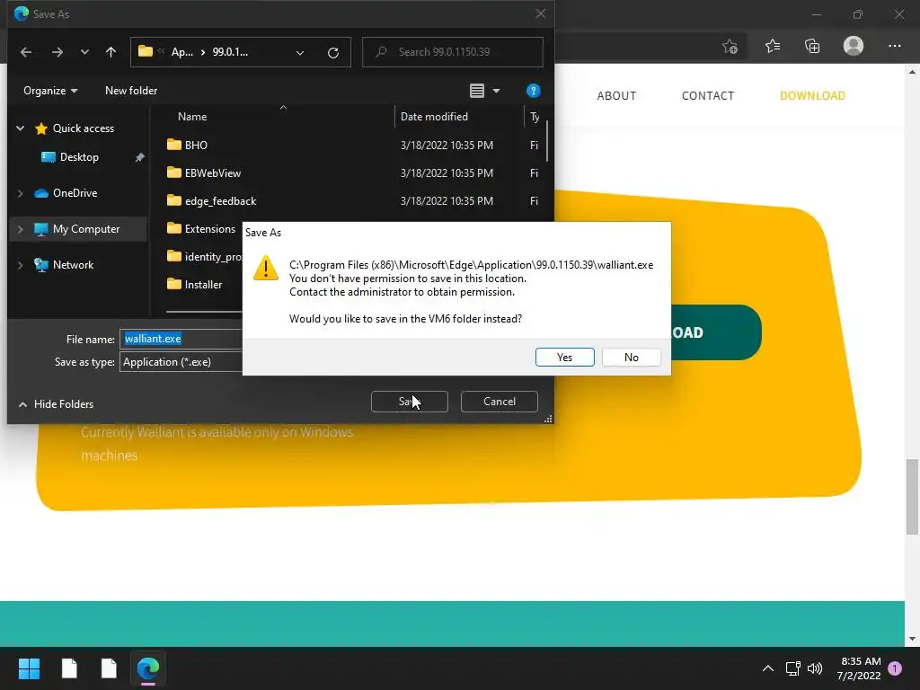Screen dimensions: 920x690
Task: Click No in permission warning
Action: tap(632, 358)
